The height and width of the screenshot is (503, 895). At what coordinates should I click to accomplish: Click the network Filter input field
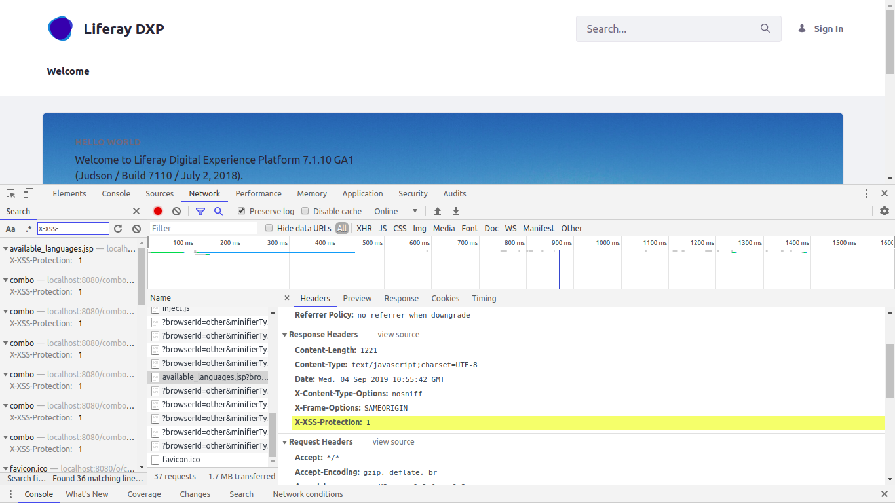point(203,228)
